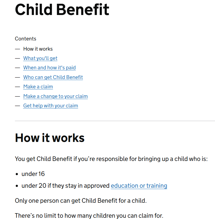Click the dash before "Make a claim"

(18, 87)
